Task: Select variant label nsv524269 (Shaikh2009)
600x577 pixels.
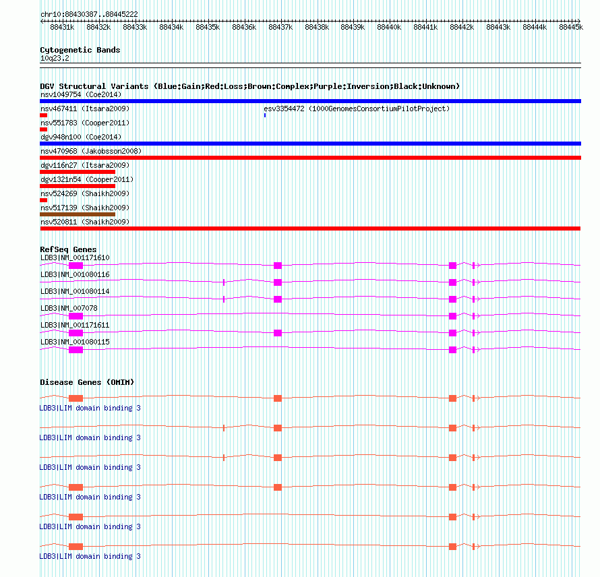Action: (85, 193)
